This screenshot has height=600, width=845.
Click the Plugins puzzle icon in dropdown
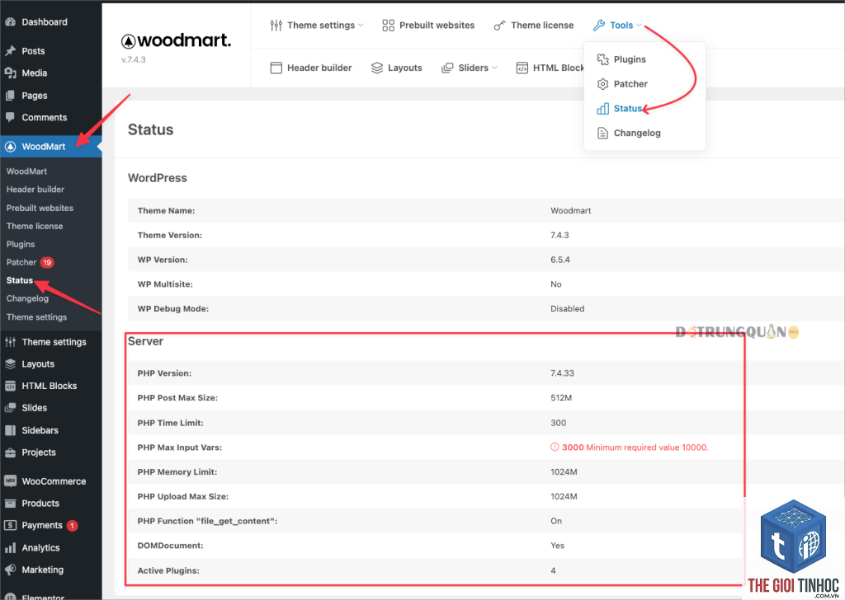(x=602, y=59)
